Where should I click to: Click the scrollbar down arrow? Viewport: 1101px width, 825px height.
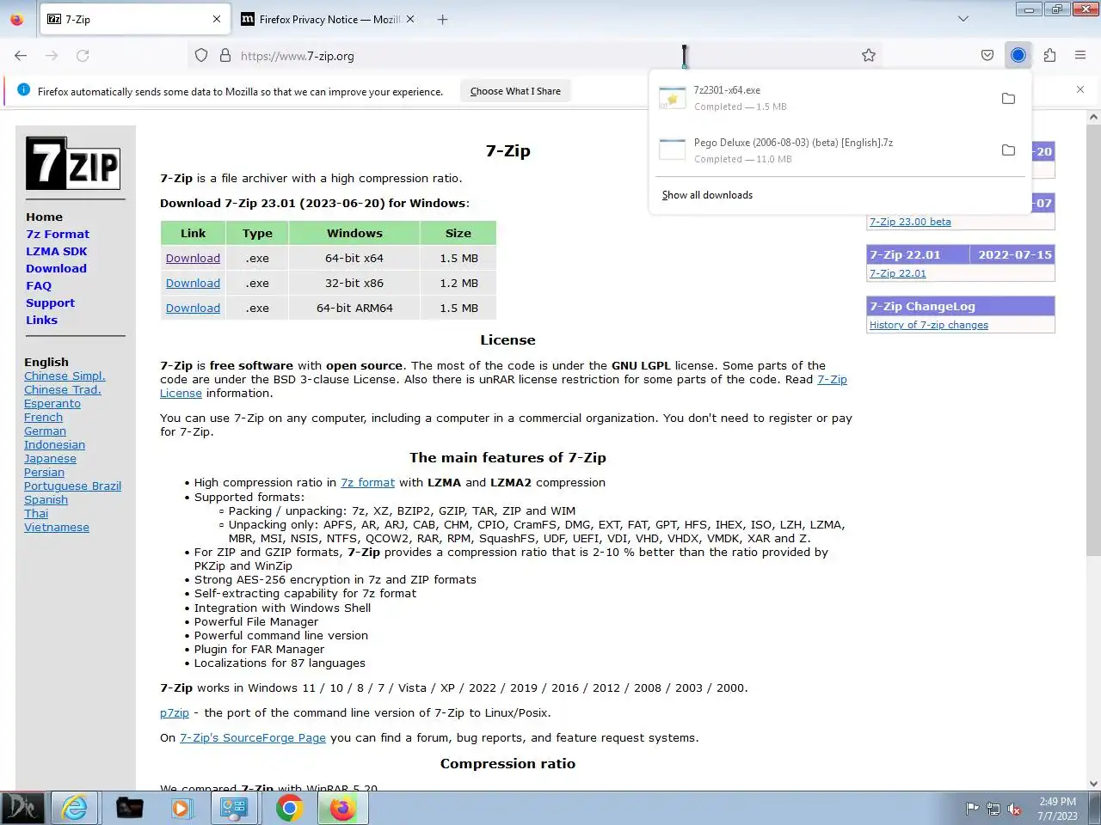(x=1093, y=783)
